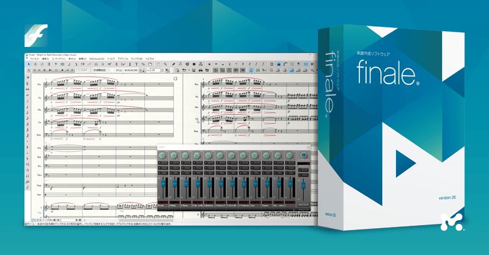Viewport: 489px width, 255px height.
Task: Select the Resize percent tool
Action: coord(143,64)
